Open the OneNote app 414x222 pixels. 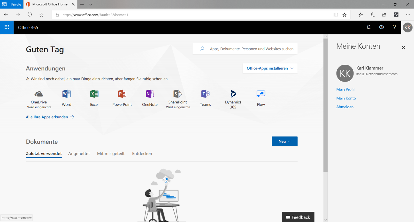[x=150, y=98]
